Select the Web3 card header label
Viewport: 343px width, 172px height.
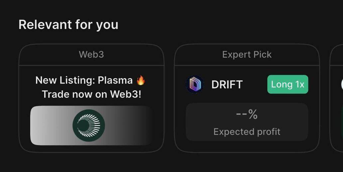click(x=91, y=54)
